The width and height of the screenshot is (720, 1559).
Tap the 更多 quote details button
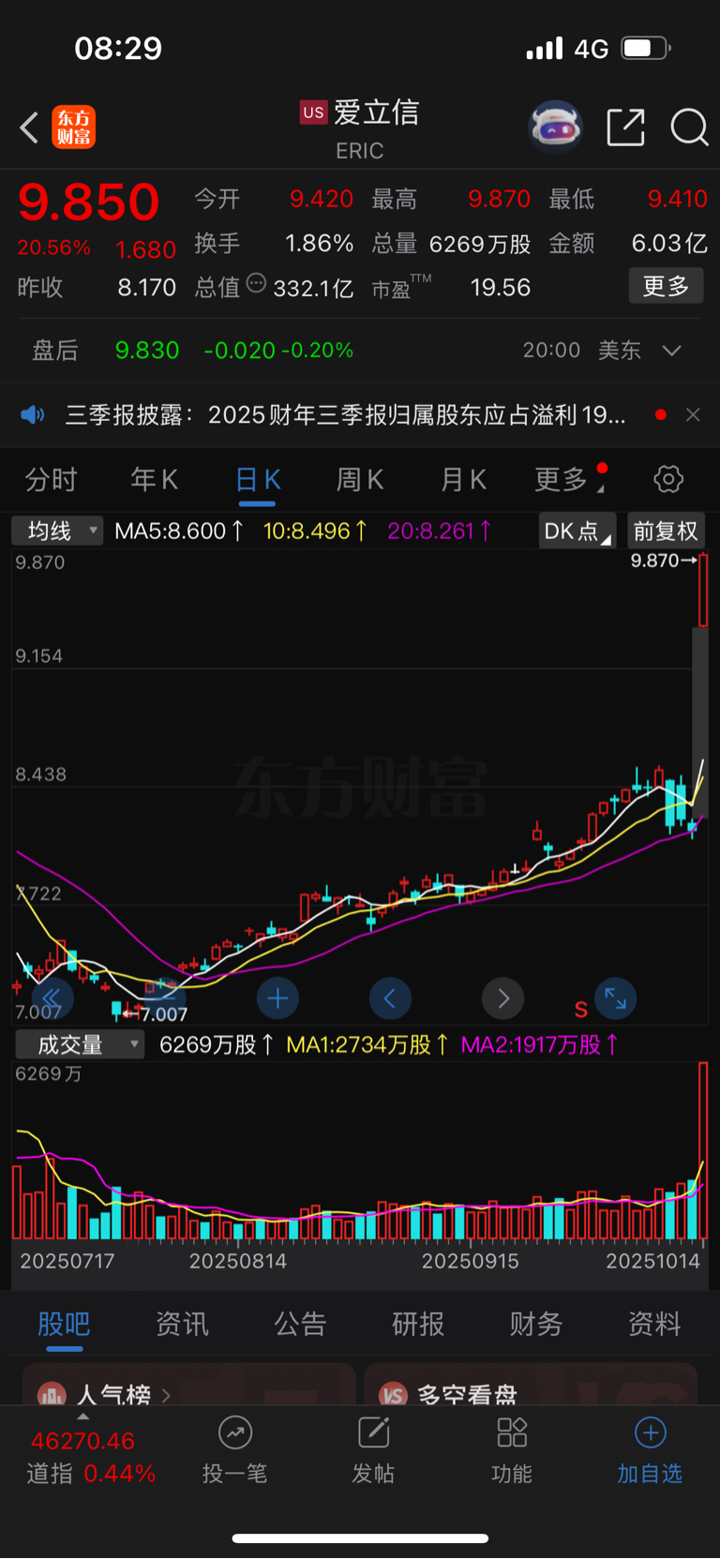coord(666,286)
